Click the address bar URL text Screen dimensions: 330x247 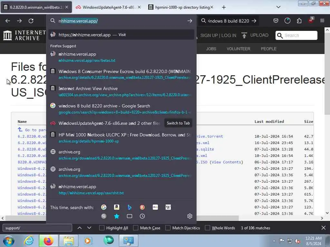click(78, 21)
